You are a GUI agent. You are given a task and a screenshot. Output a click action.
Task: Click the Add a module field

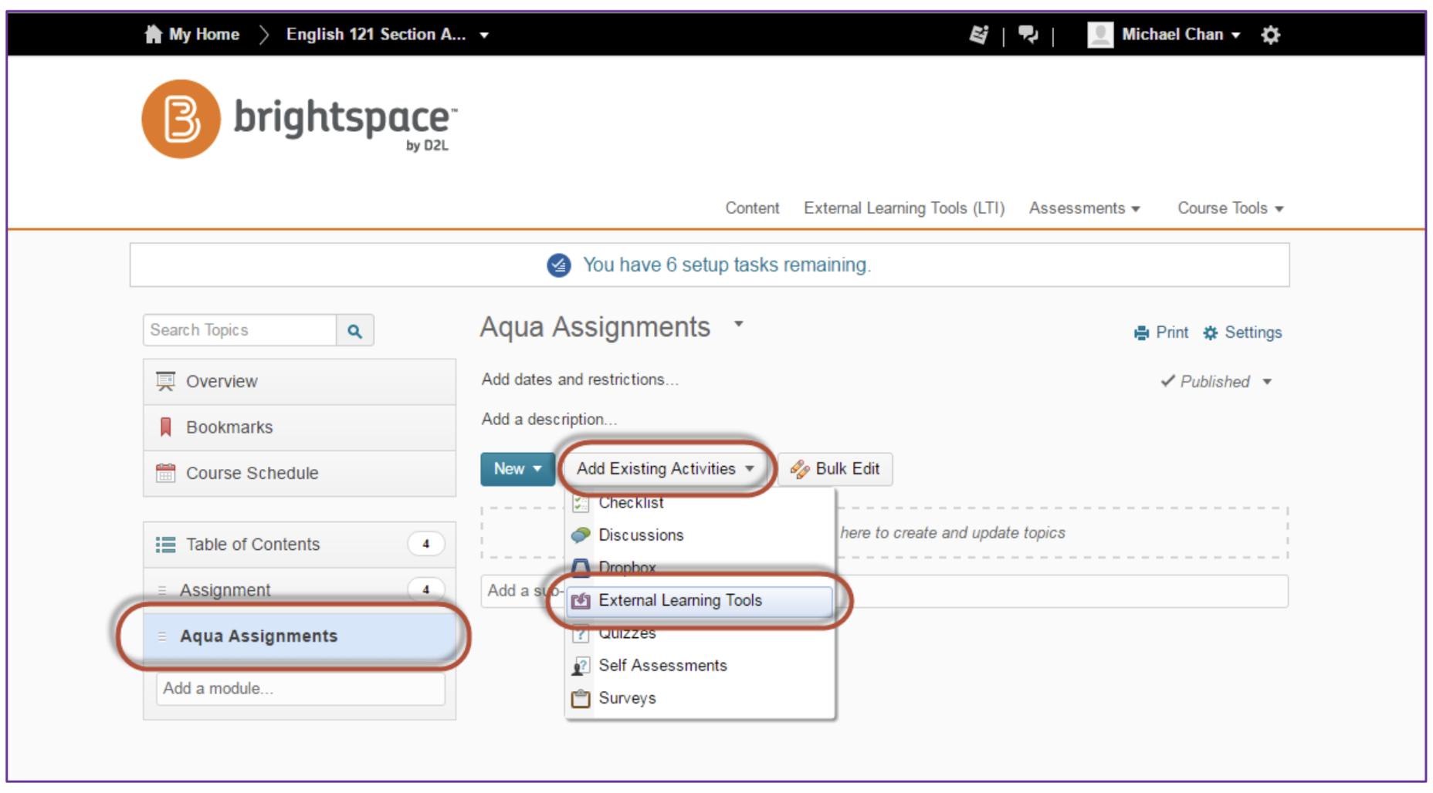click(300, 689)
